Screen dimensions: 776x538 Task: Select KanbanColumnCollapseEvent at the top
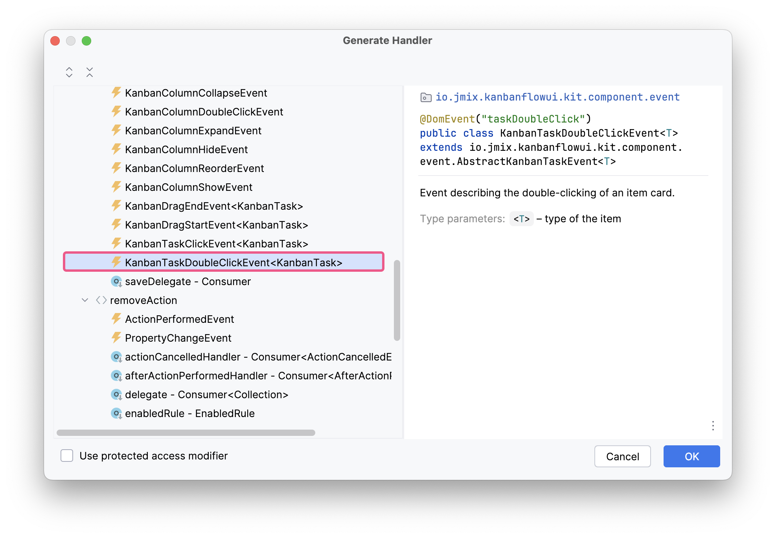tap(196, 93)
